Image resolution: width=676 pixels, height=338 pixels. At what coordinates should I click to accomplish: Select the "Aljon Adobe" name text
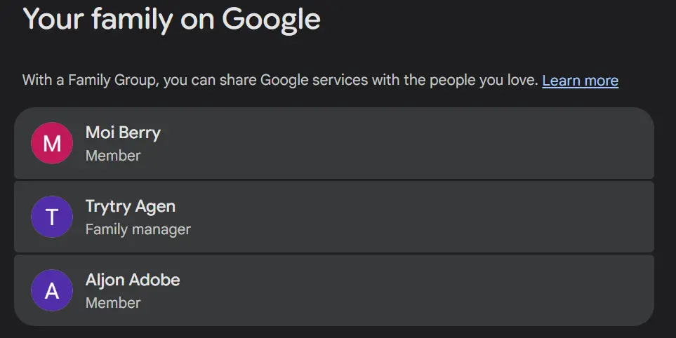coord(133,280)
